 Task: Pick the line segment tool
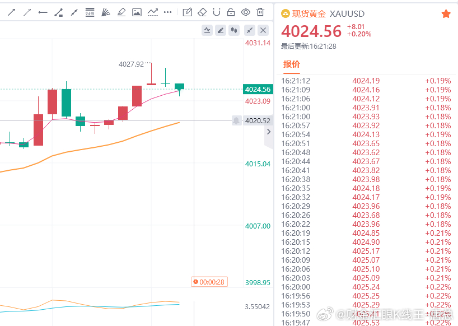click(74, 12)
